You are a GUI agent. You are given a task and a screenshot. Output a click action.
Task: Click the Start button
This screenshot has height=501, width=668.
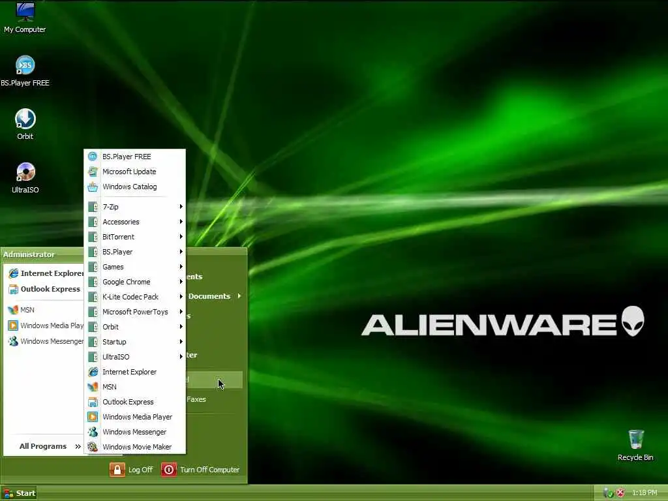pyautogui.click(x=18, y=493)
